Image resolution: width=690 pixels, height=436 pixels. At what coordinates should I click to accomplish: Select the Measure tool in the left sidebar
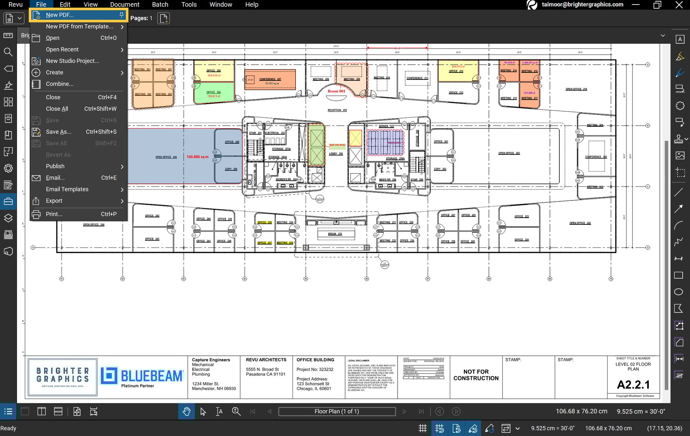(8, 35)
